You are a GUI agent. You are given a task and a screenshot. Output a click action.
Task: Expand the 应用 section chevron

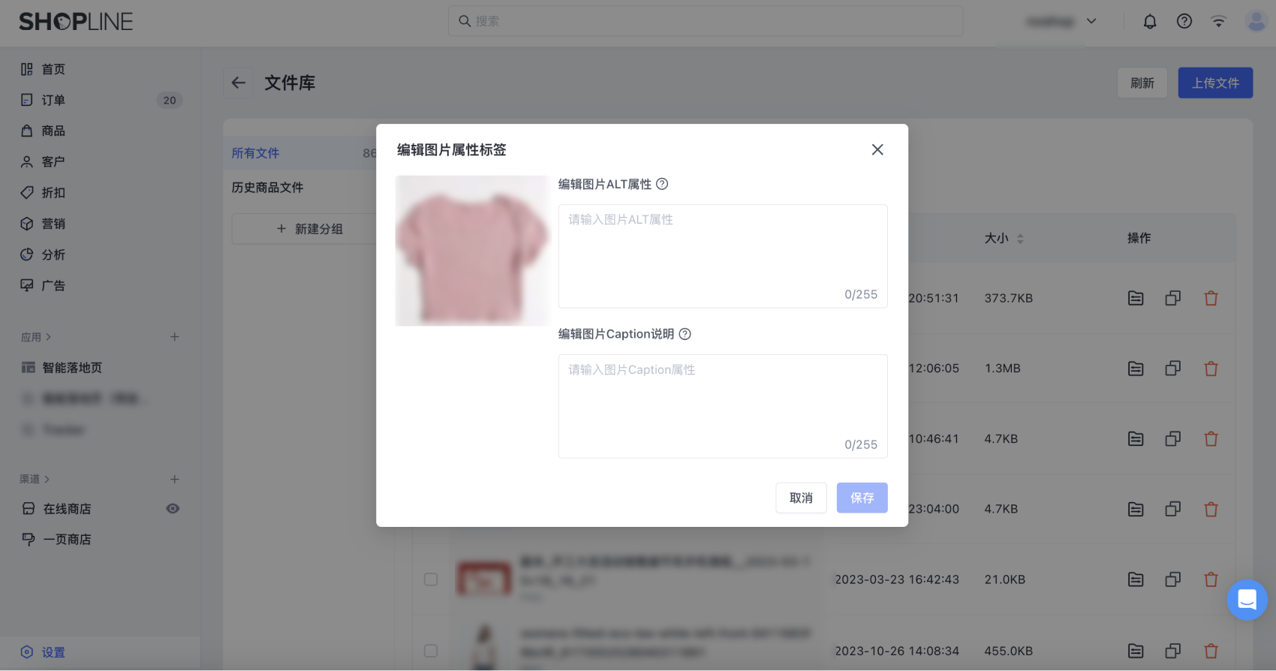point(48,338)
